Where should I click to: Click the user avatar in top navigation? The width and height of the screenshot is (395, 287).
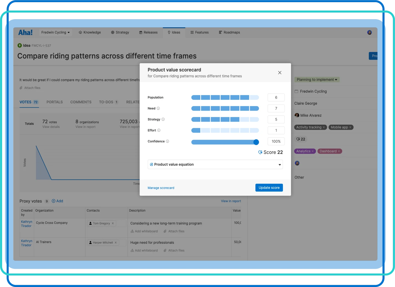(369, 33)
